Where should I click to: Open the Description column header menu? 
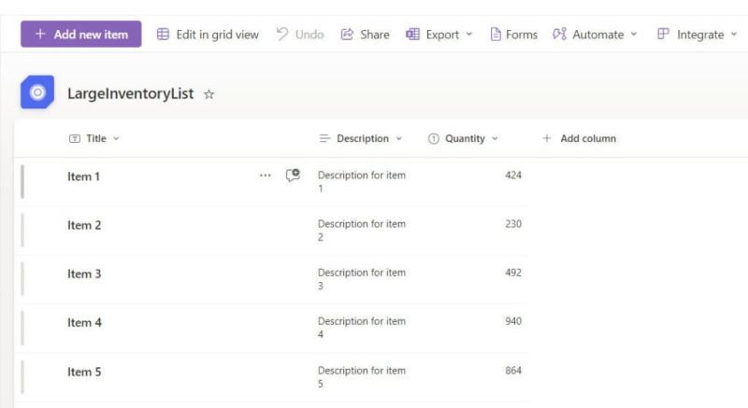(x=361, y=138)
